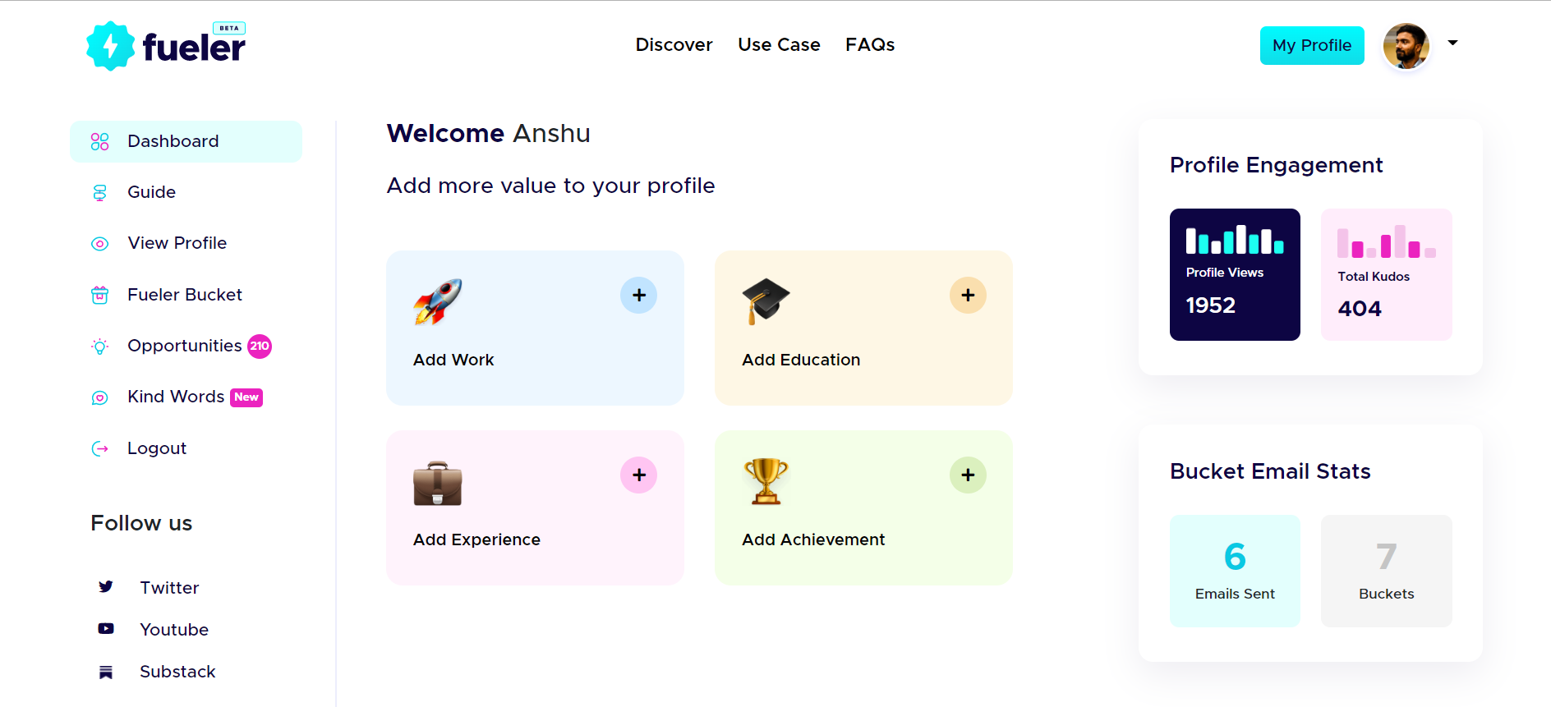Image resolution: width=1551 pixels, height=707 pixels.
Task: Expand the account dropdown arrow
Action: (x=1452, y=43)
